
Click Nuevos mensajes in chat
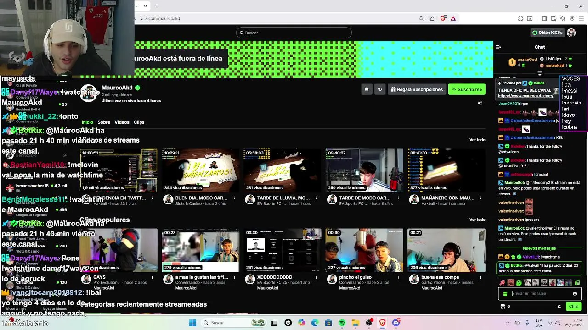[x=539, y=248]
